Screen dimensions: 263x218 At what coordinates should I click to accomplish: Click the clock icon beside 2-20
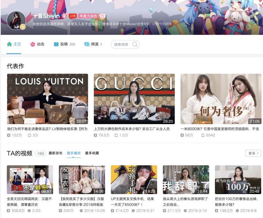29,211
